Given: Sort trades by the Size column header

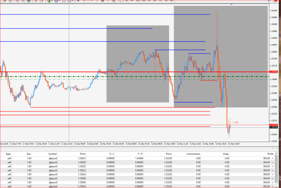Looking at the screenshot, I should click(29, 154).
